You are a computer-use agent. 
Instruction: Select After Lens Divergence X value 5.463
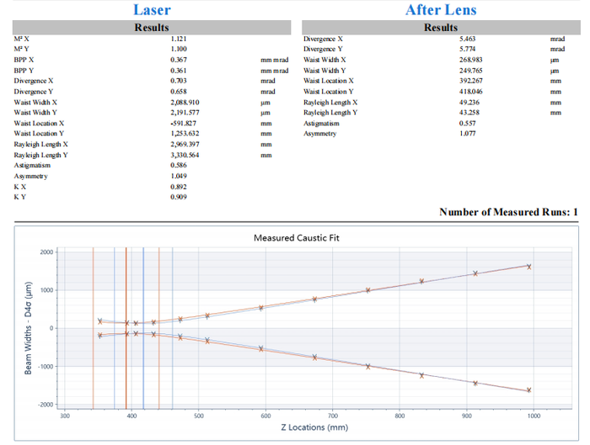pos(467,40)
